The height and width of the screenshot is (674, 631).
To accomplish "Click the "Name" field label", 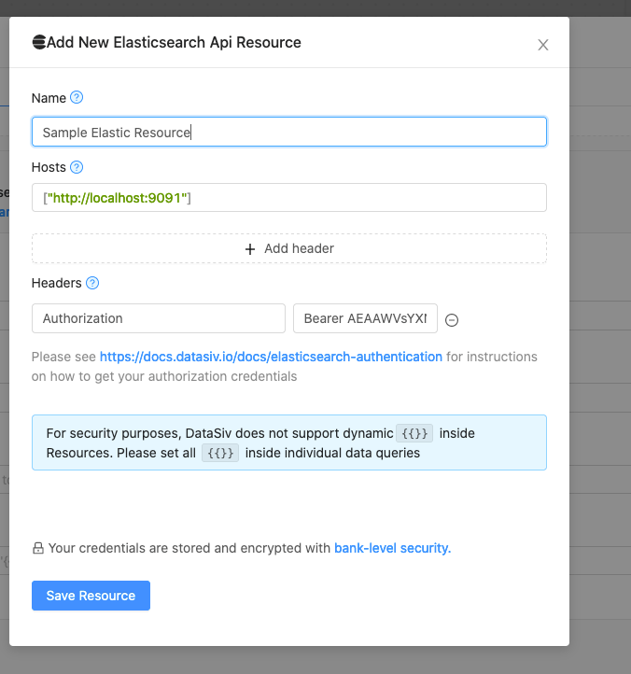I will 49,98.
